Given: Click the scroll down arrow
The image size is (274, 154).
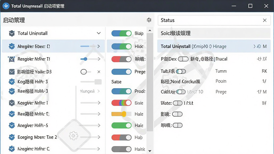Looking at the screenshot, I should [150, 151].
